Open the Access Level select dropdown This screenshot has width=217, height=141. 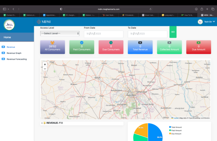(x=60, y=33)
